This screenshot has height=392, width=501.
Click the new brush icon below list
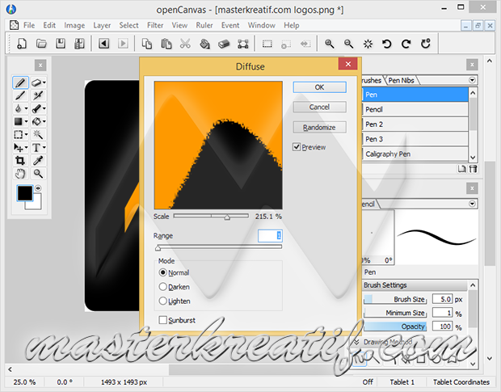tap(461, 168)
